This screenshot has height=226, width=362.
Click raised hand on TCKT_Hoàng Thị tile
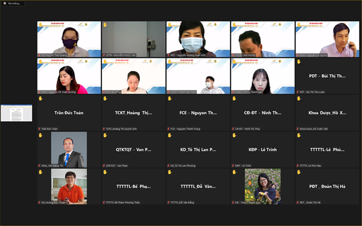tap(105, 98)
